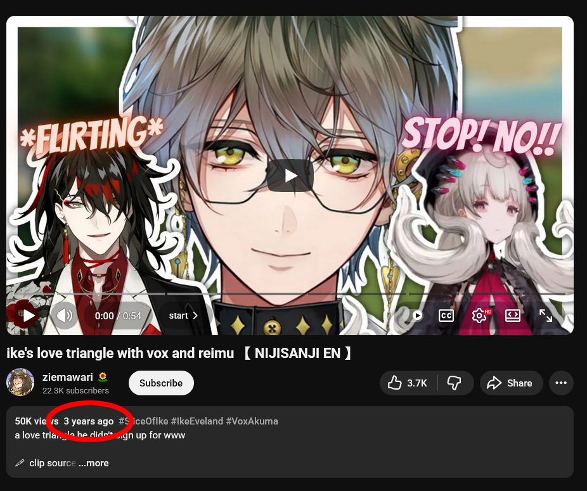
Task: Like the video via the thumbs up icon
Action: coord(408,383)
